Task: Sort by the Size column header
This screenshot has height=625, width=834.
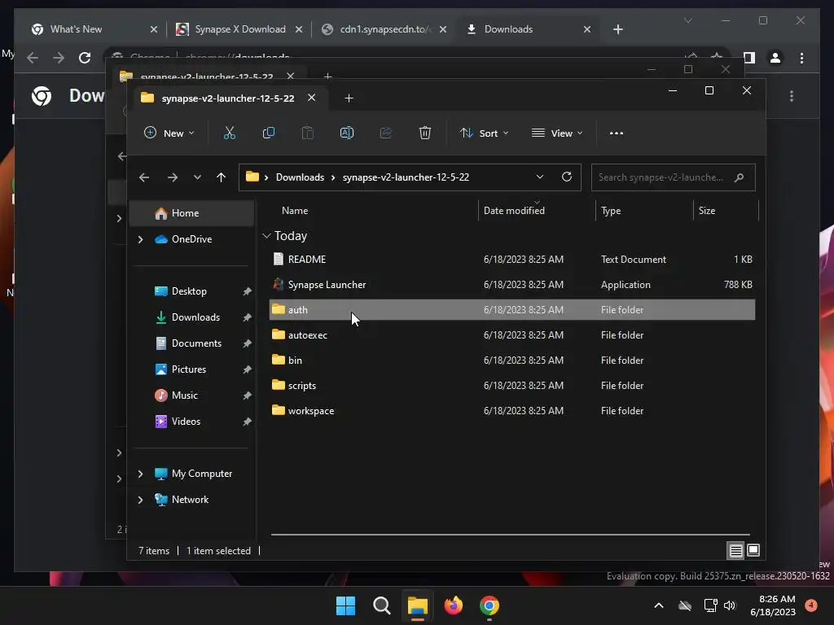Action: click(x=706, y=211)
